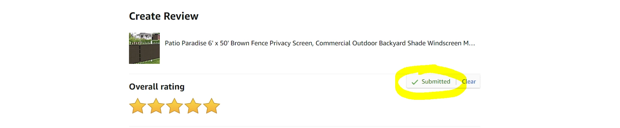620x128 pixels.
Task: Click the divider between Submitted and Clear
Action: (456, 82)
